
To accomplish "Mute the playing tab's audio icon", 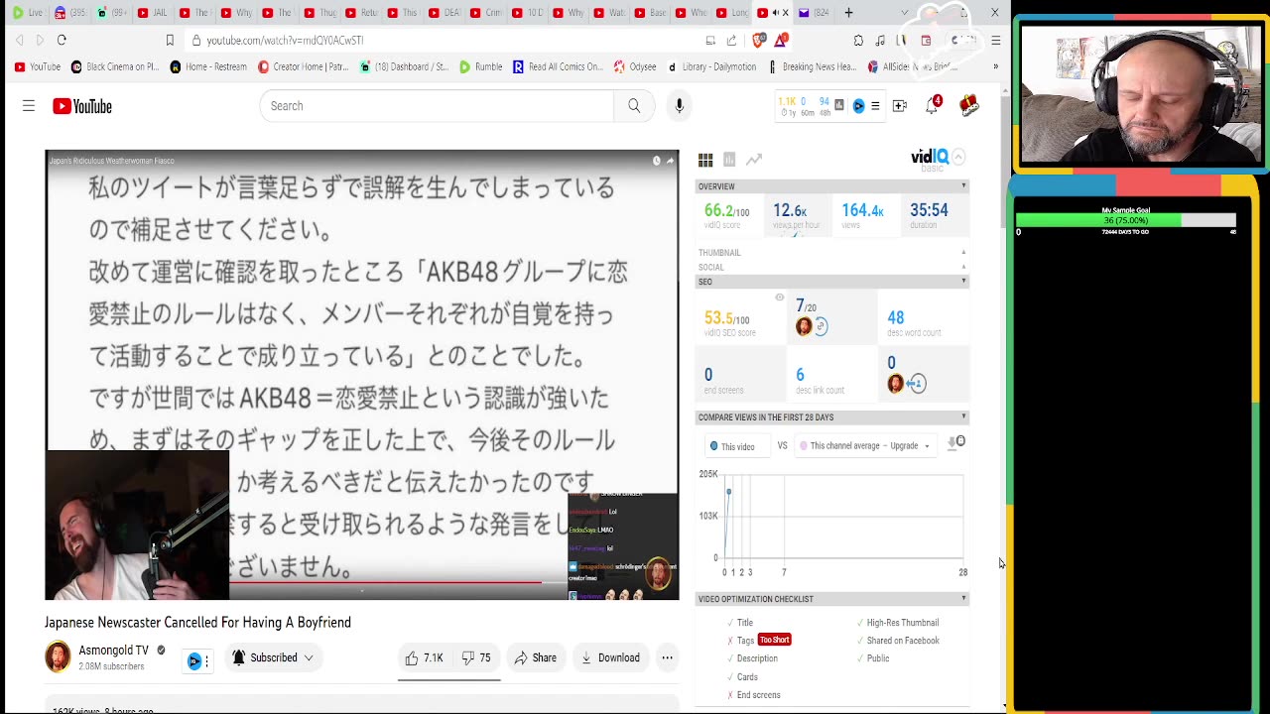I will (x=775, y=13).
